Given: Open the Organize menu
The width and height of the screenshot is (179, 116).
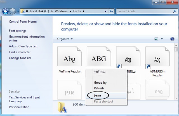Looking at the screenshot, I should [x=65, y=39].
